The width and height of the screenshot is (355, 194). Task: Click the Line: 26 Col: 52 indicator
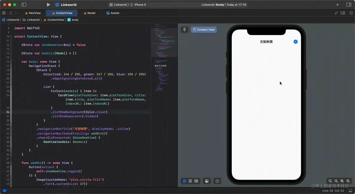(333, 191)
